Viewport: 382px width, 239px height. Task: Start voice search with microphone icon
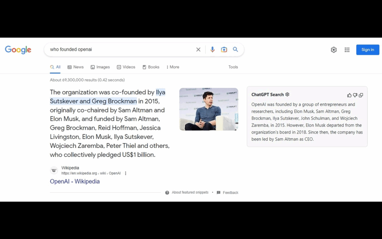pyautogui.click(x=212, y=50)
